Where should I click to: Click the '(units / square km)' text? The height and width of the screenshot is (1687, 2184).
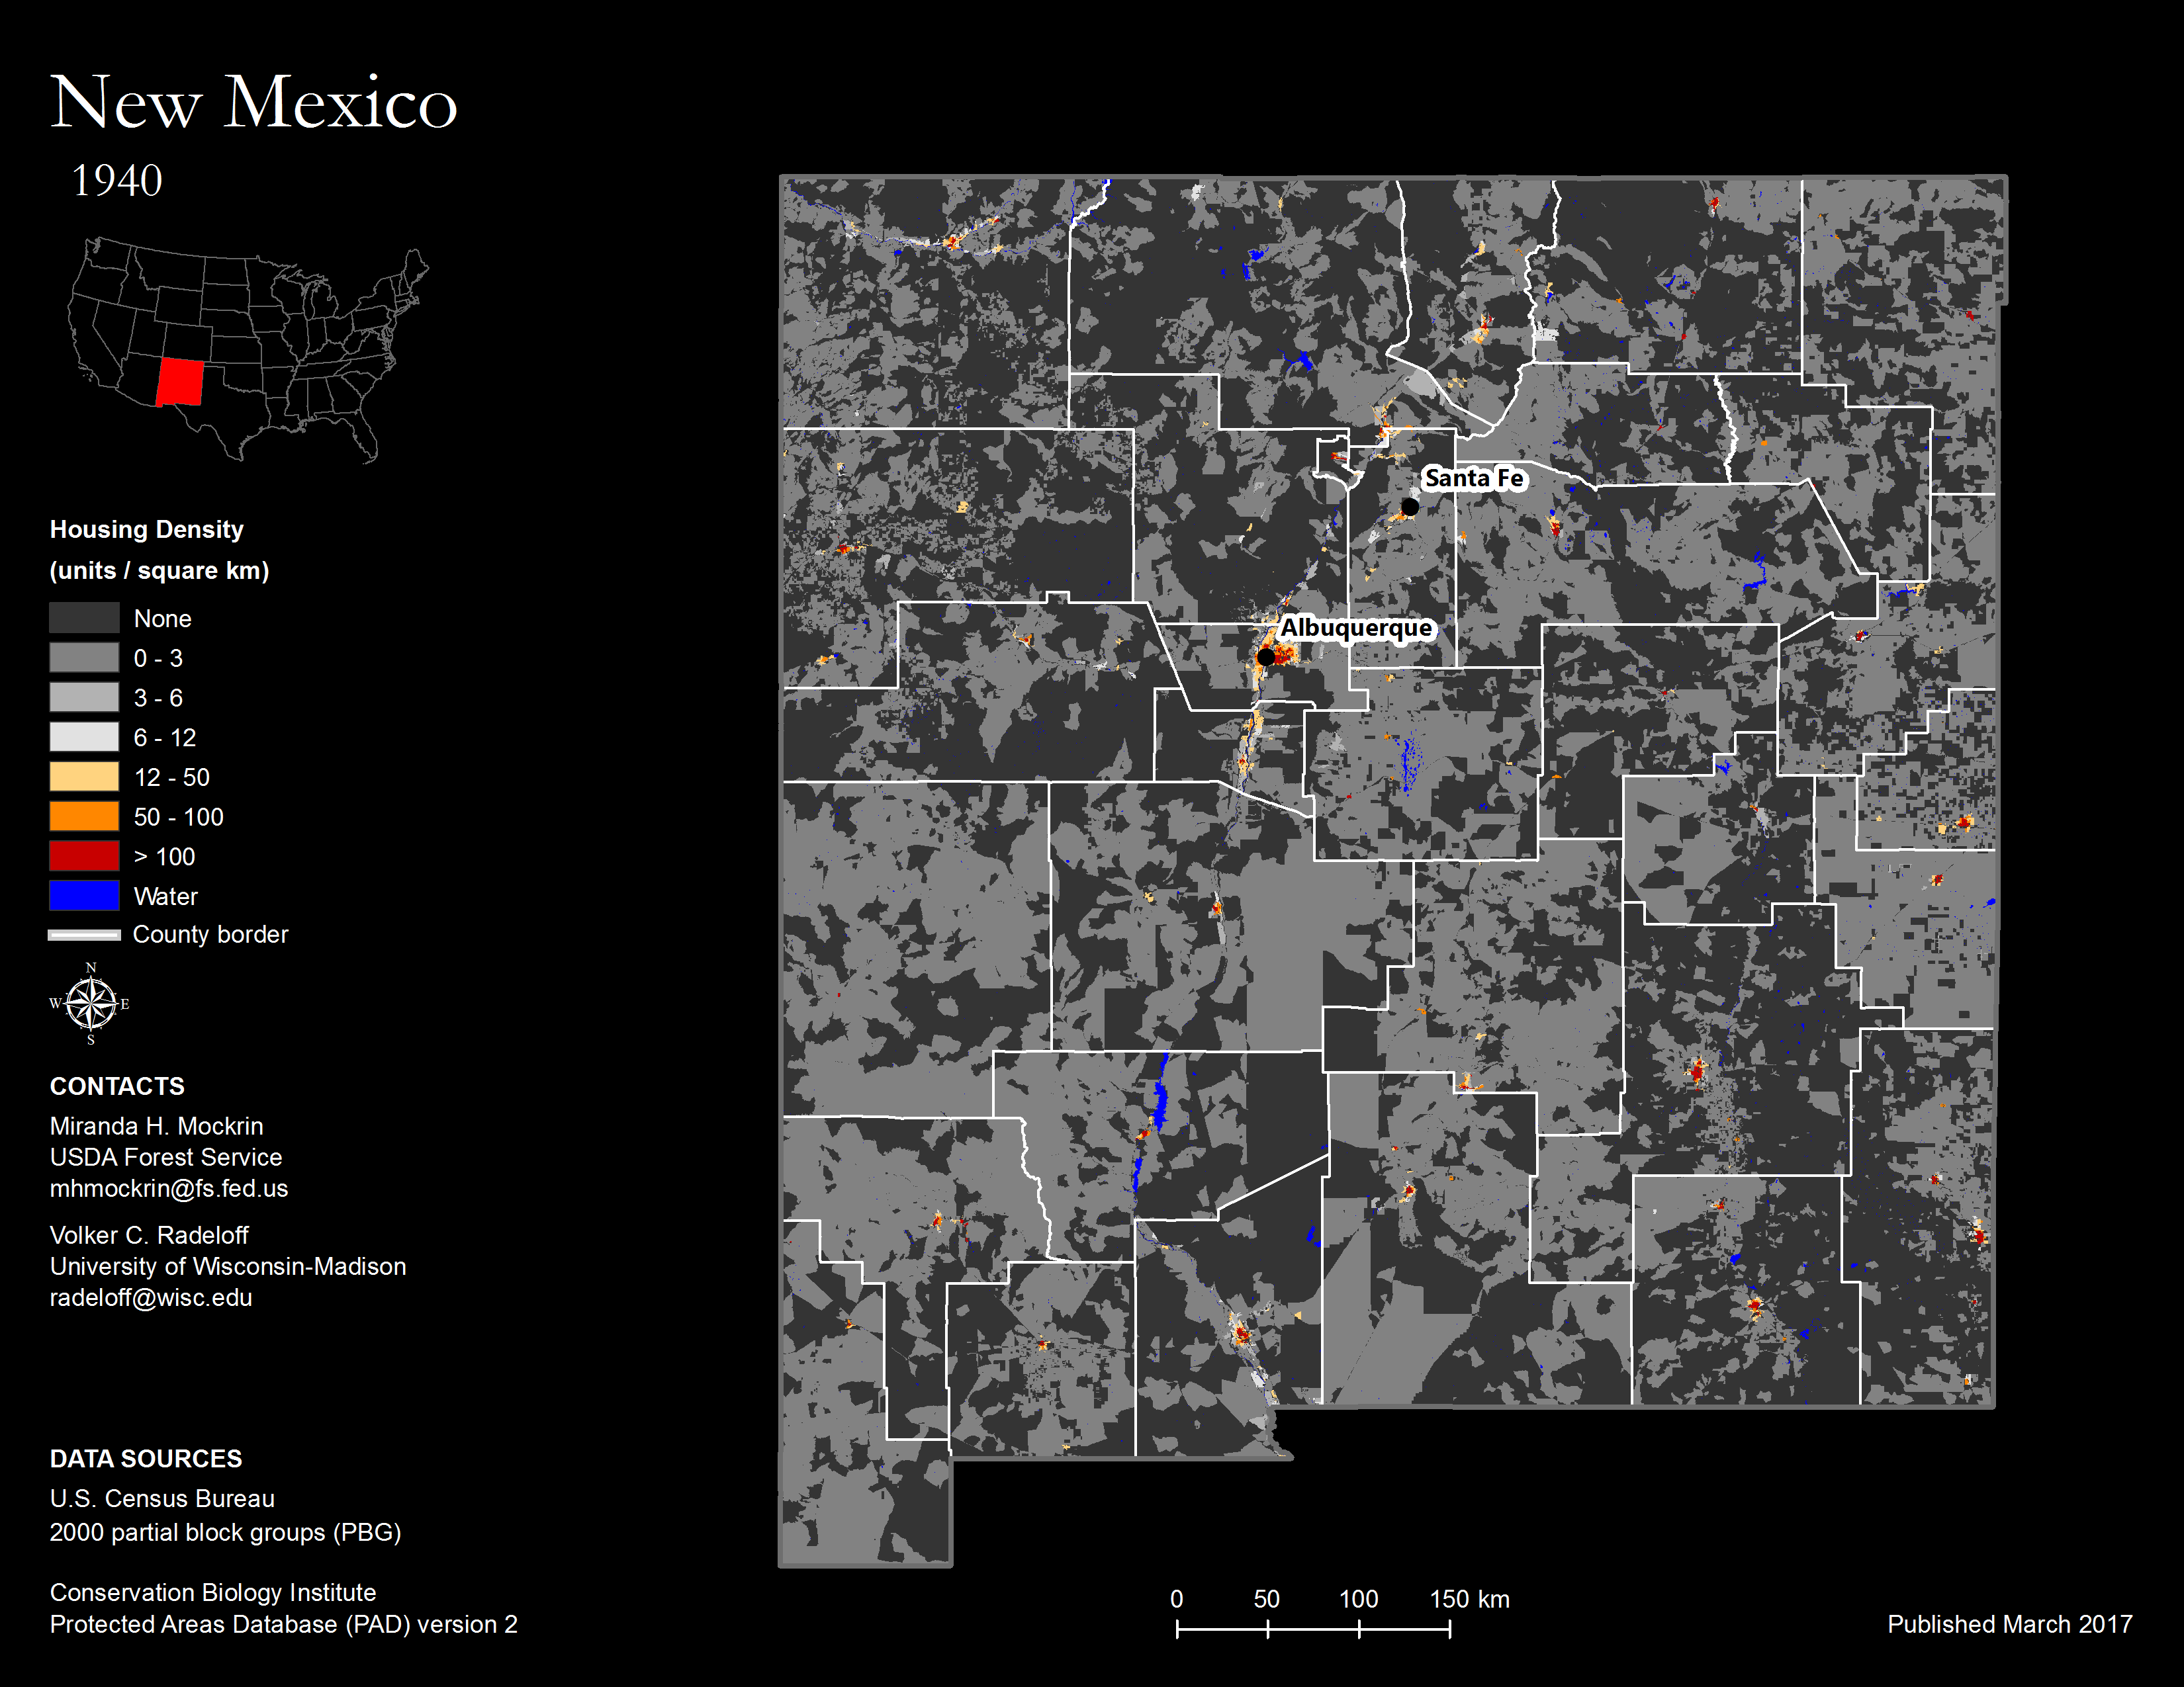(160, 570)
